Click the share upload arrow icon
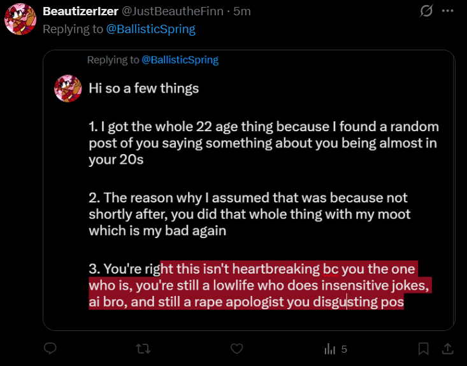This screenshot has height=366, width=467. click(447, 349)
